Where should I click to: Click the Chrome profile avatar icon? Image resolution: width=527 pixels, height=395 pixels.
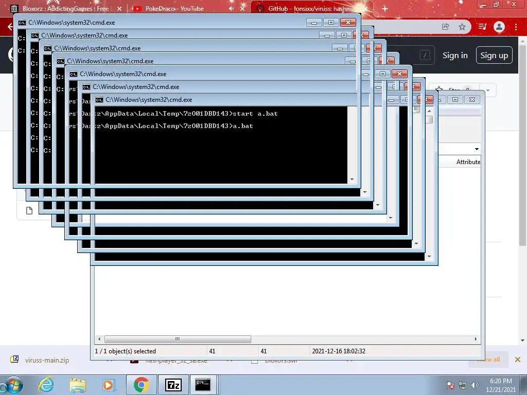(x=499, y=27)
